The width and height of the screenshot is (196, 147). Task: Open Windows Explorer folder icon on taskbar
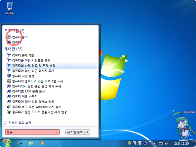(31, 143)
